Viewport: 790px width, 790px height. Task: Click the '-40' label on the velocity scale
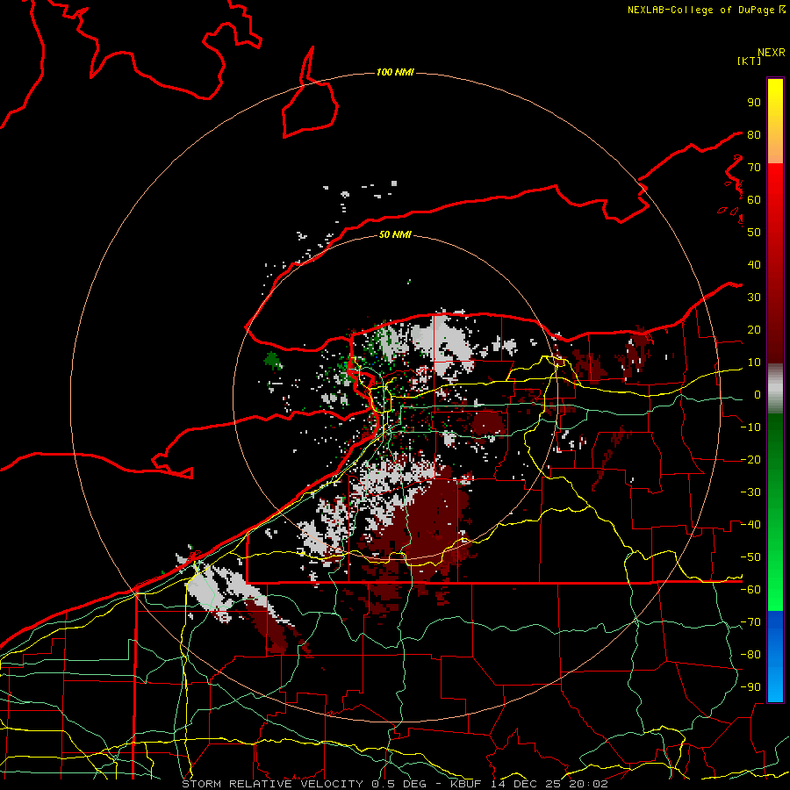pyautogui.click(x=750, y=525)
